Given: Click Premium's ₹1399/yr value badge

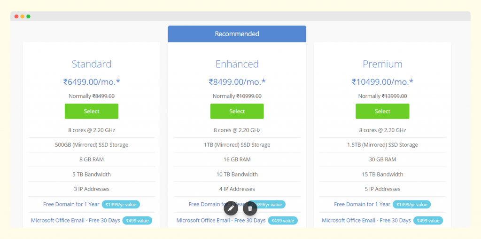Looking at the screenshot, I should coord(412,205).
